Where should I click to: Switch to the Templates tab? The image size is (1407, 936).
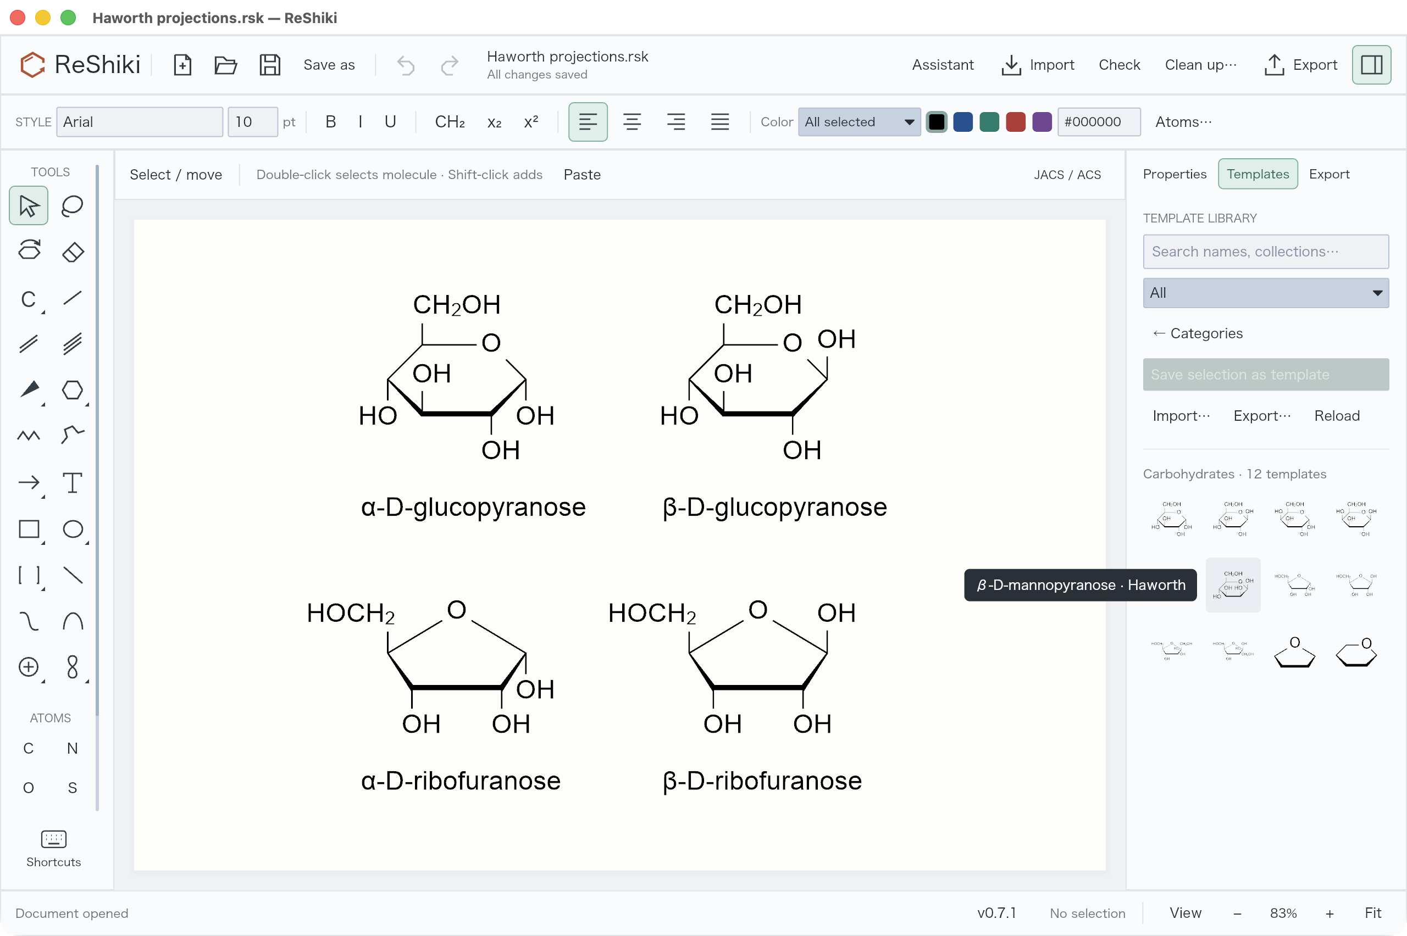[x=1258, y=174]
